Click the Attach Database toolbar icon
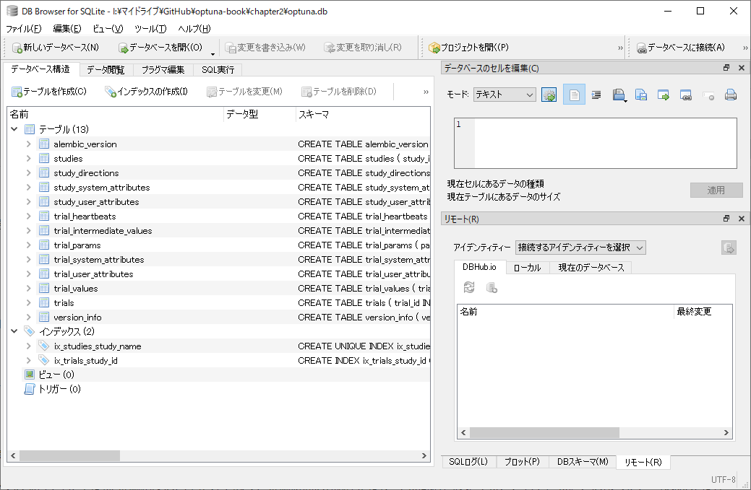The height and width of the screenshot is (490, 751). click(x=641, y=48)
